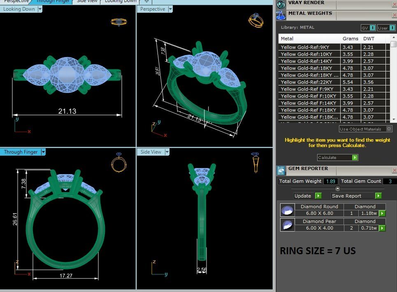Click green arrow beside 1.18tw diamond row

(382, 213)
